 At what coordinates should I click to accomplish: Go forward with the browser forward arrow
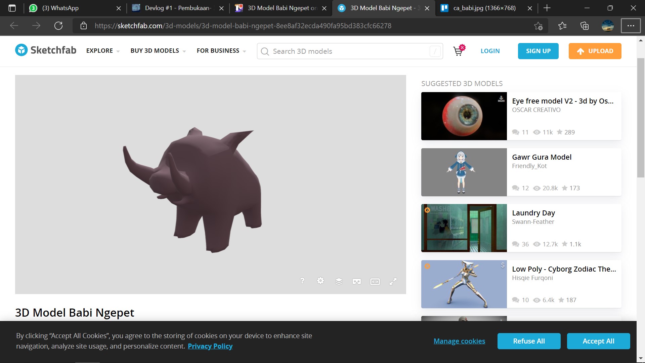(36, 26)
